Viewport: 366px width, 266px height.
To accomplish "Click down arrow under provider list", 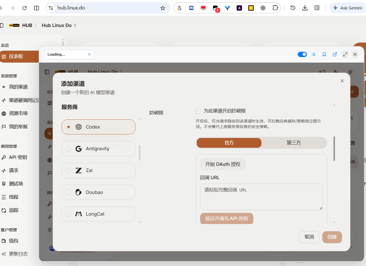I will pos(140,222).
